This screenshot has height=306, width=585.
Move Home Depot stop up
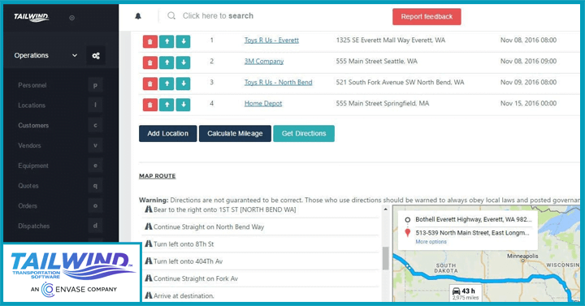167,105
